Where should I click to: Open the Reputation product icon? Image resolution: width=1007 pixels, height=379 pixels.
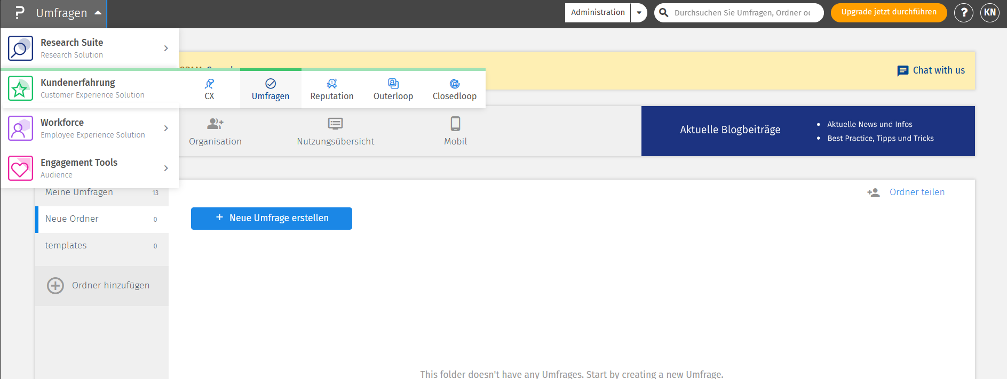pos(332,84)
